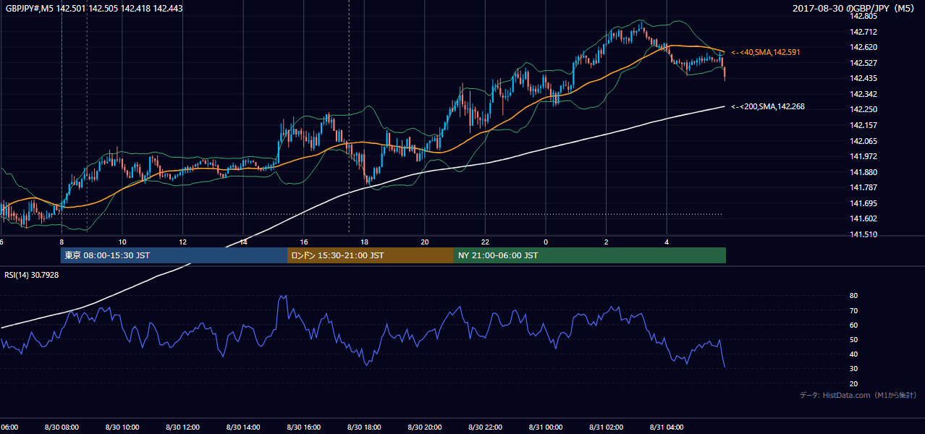Click price level 141.787 on the axis
The image size is (925, 434).
[864, 187]
